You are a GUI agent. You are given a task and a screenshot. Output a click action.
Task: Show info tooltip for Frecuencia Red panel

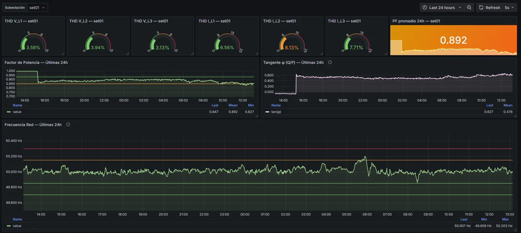tap(68, 125)
